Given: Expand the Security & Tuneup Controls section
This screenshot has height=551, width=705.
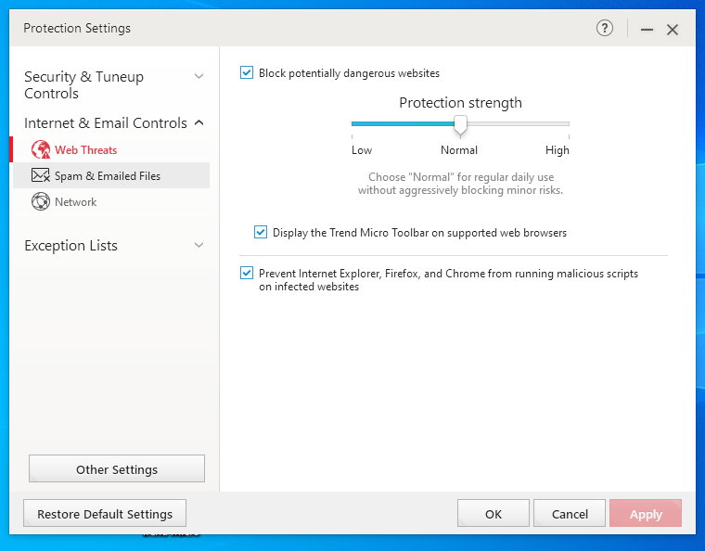Looking at the screenshot, I should 199,76.
